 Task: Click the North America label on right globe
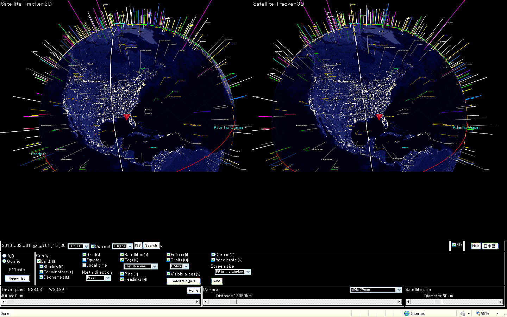pos(343,81)
